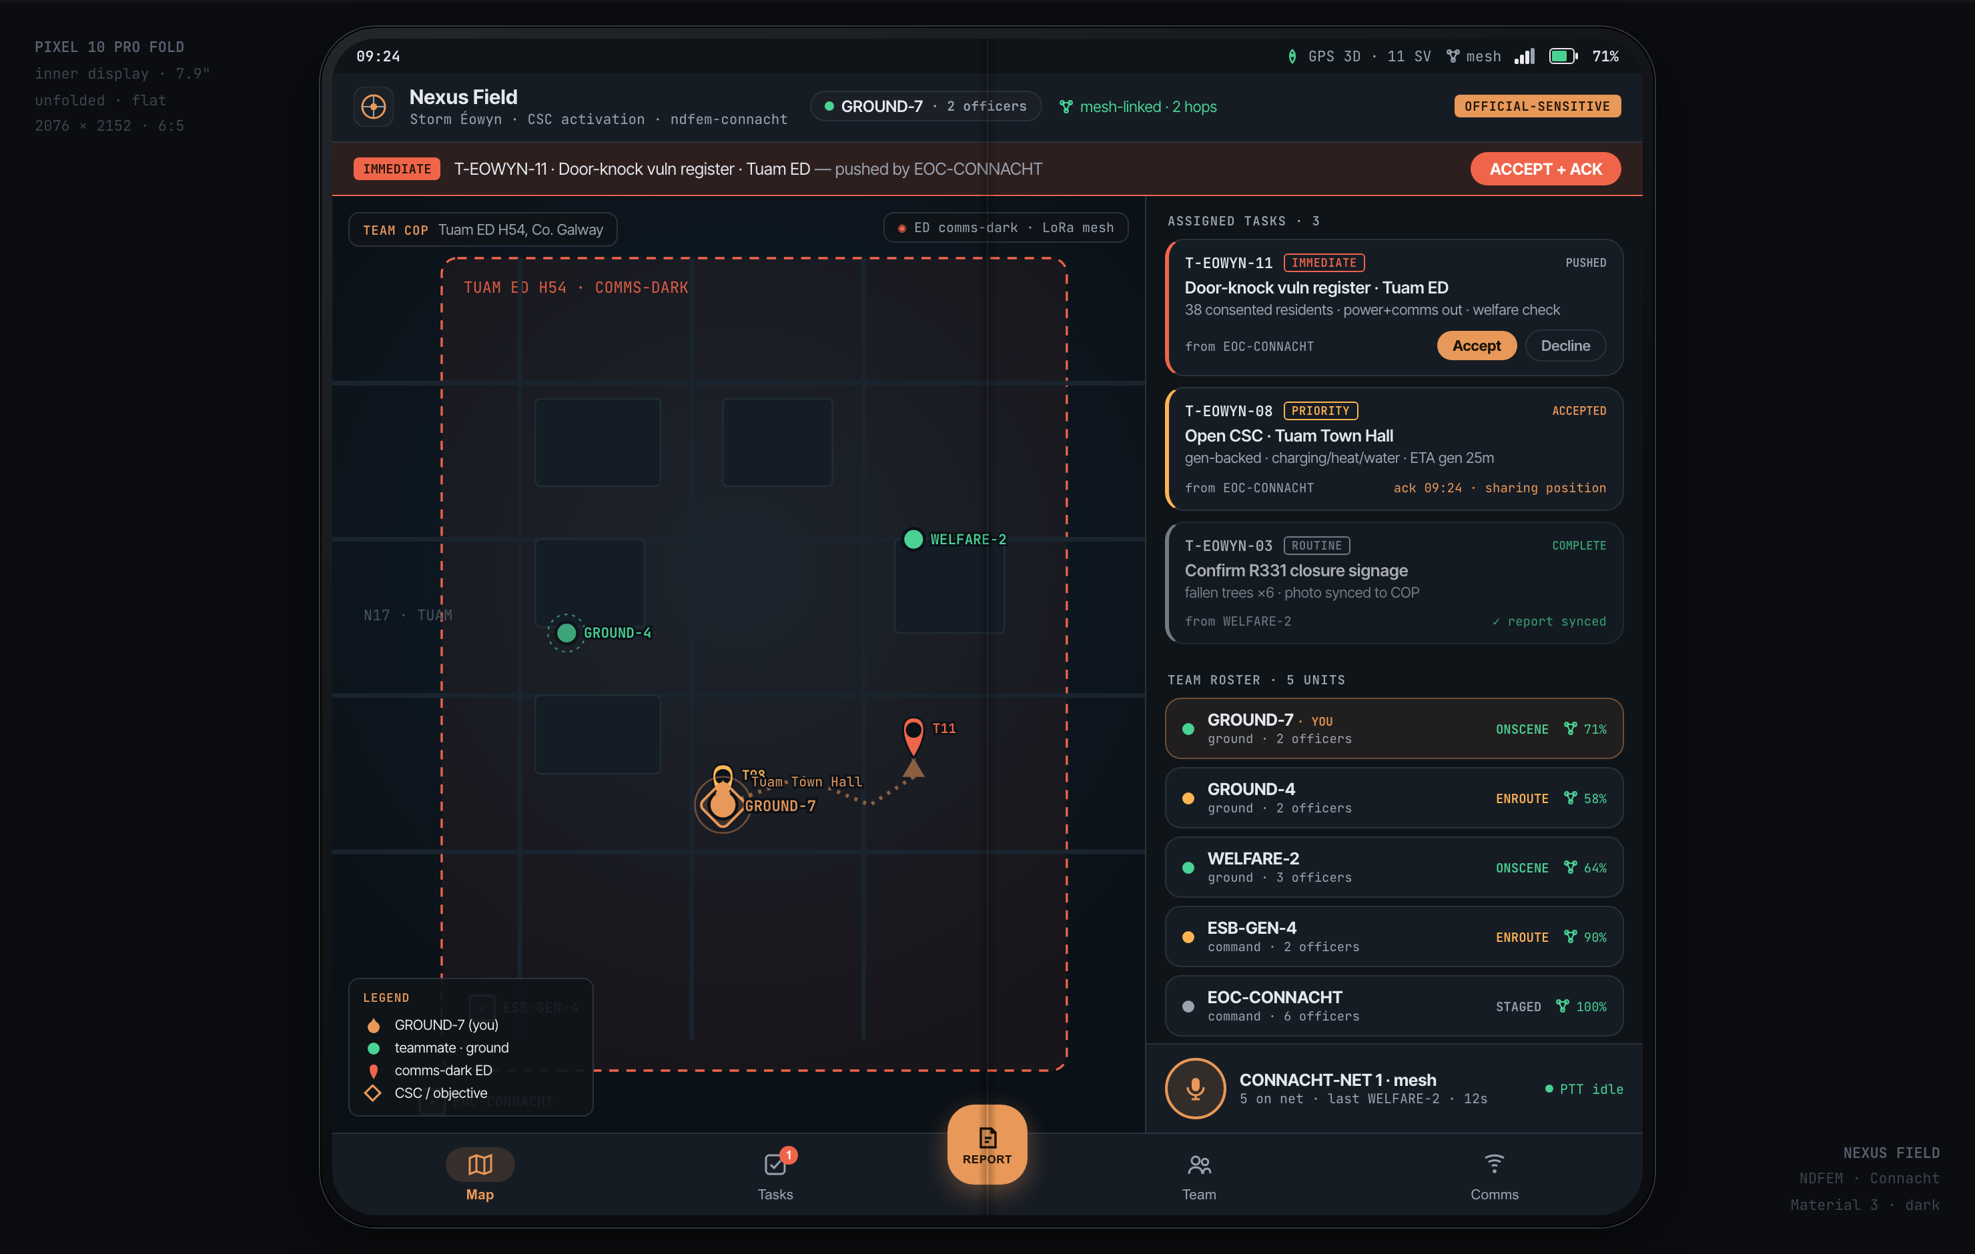1975x1254 pixels.
Task: Tap the IMMEDIATE tag on the alert banner
Action: pyautogui.click(x=397, y=169)
